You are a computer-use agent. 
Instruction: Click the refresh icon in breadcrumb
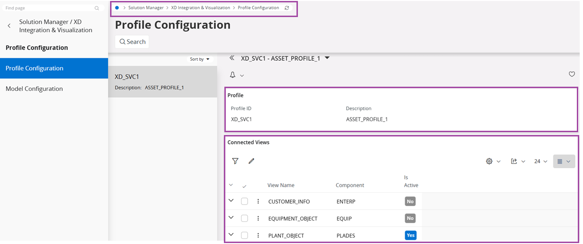coord(287,8)
